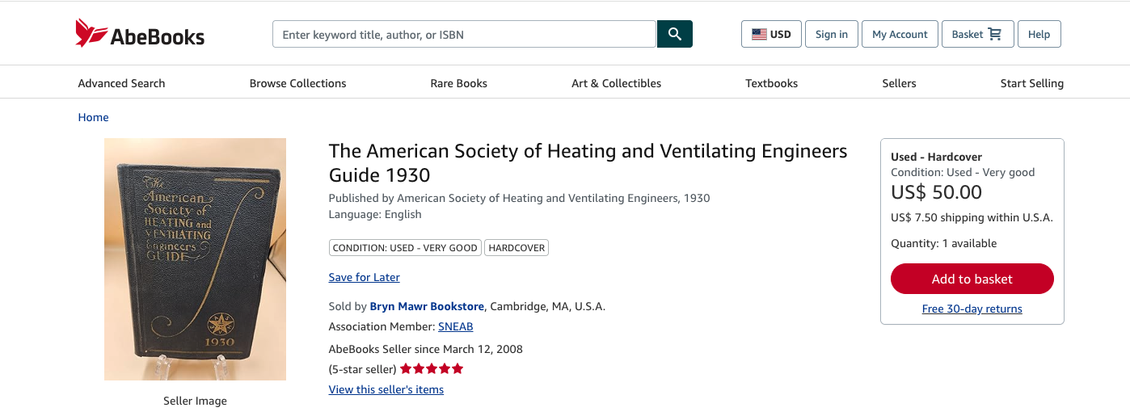1130x416 pixels.
Task: Click Start Selling in navigation
Action: 1031,83
